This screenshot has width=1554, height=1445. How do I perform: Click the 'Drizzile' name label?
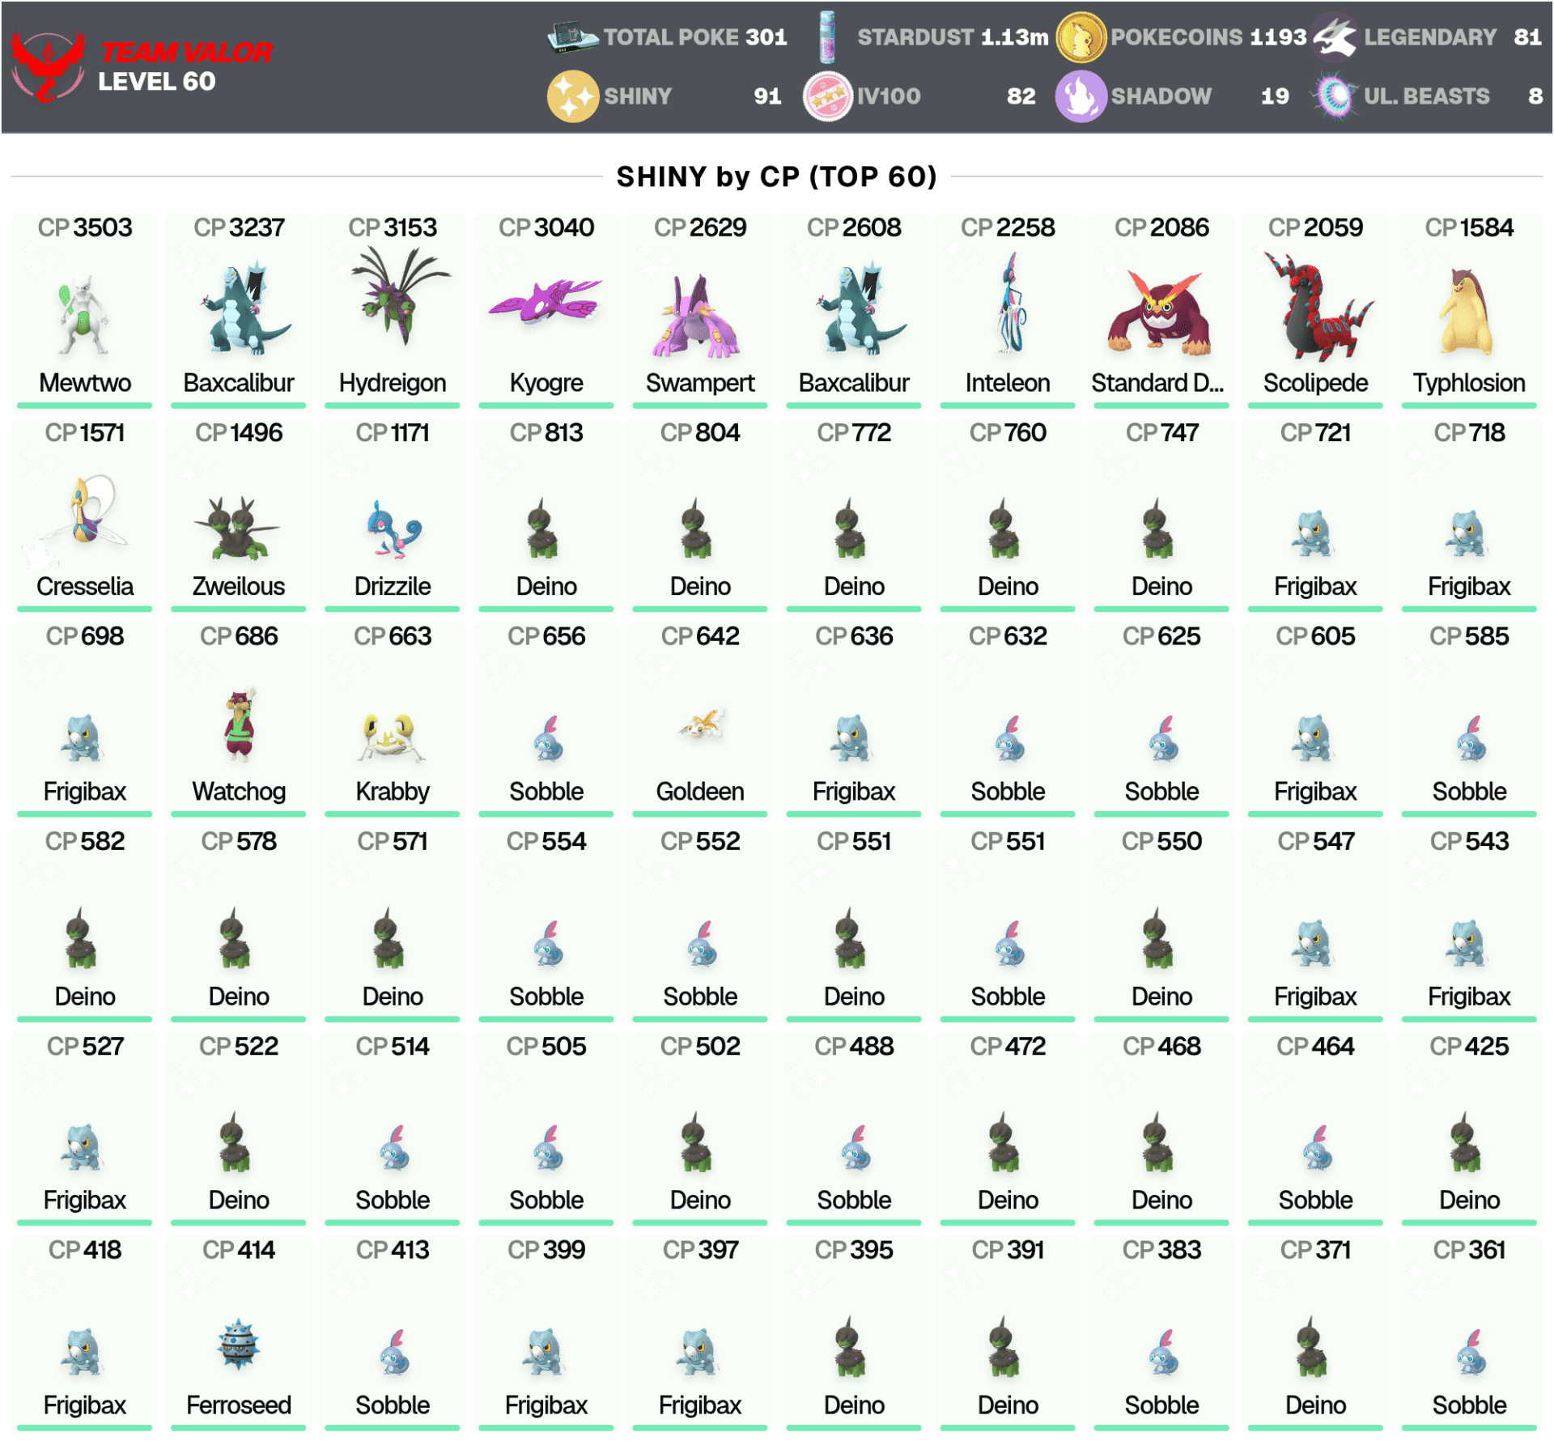[x=393, y=586]
